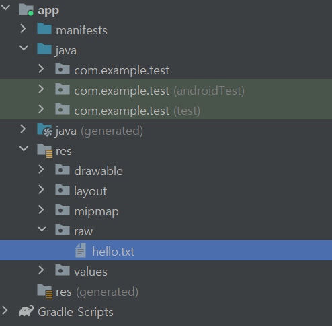Select the layout folder label
Image resolution: width=332 pixels, height=326 pixels.
tap(91, 191)
